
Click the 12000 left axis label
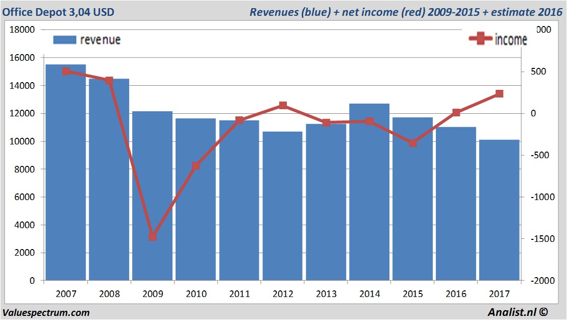click(x=22, y=113)
